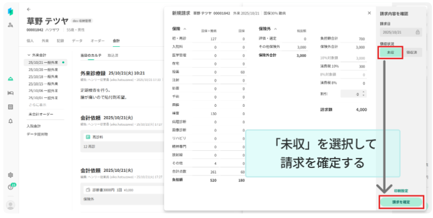This screenshot has height=218, width=433.
Task: Open the patient search icon in sidebar
Action: pyautogui.click(x=11, y=25)
